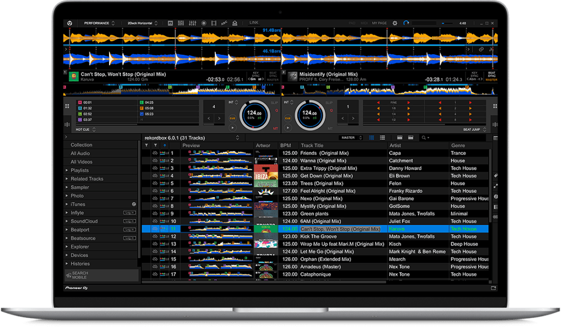The height and width of the screenshot is (334, 561).
Task: Open the 2Deck Horizontal layout dropdown
Action: (142, 23)
